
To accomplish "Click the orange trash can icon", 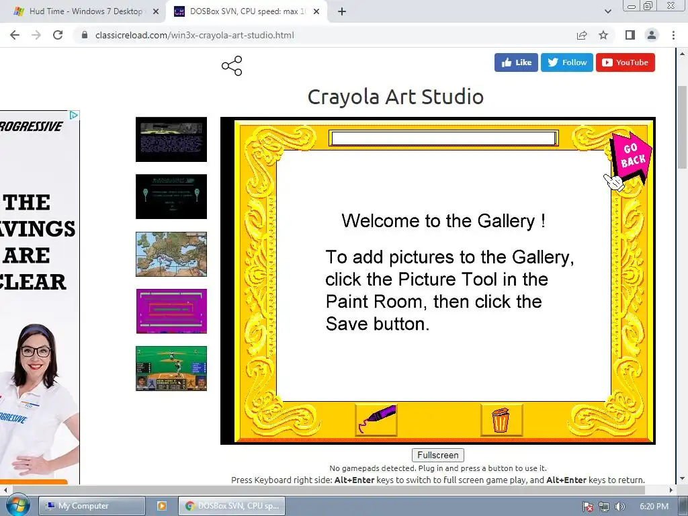I will [x=501, y=419].
